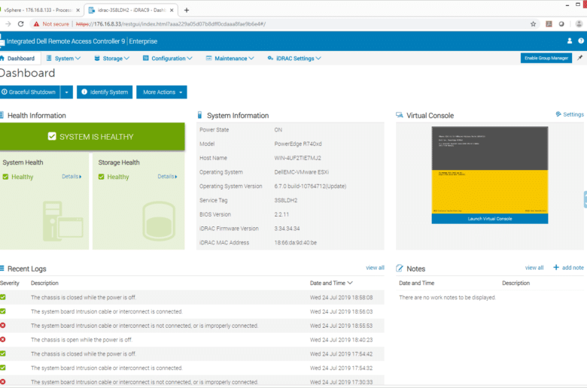Expand the Configuration menu

[167, 59]
